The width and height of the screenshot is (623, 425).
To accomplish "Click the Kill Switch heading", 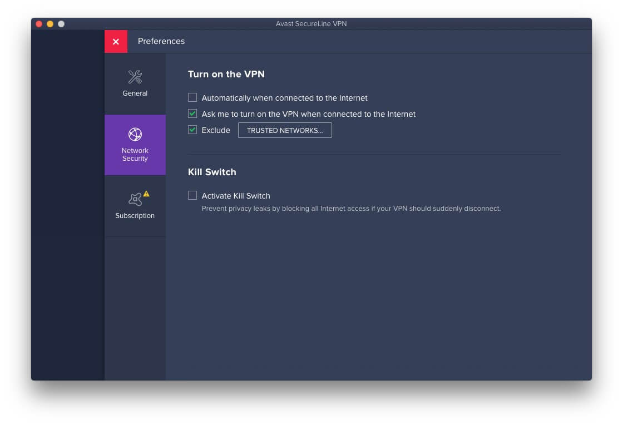I will (212, 172).
